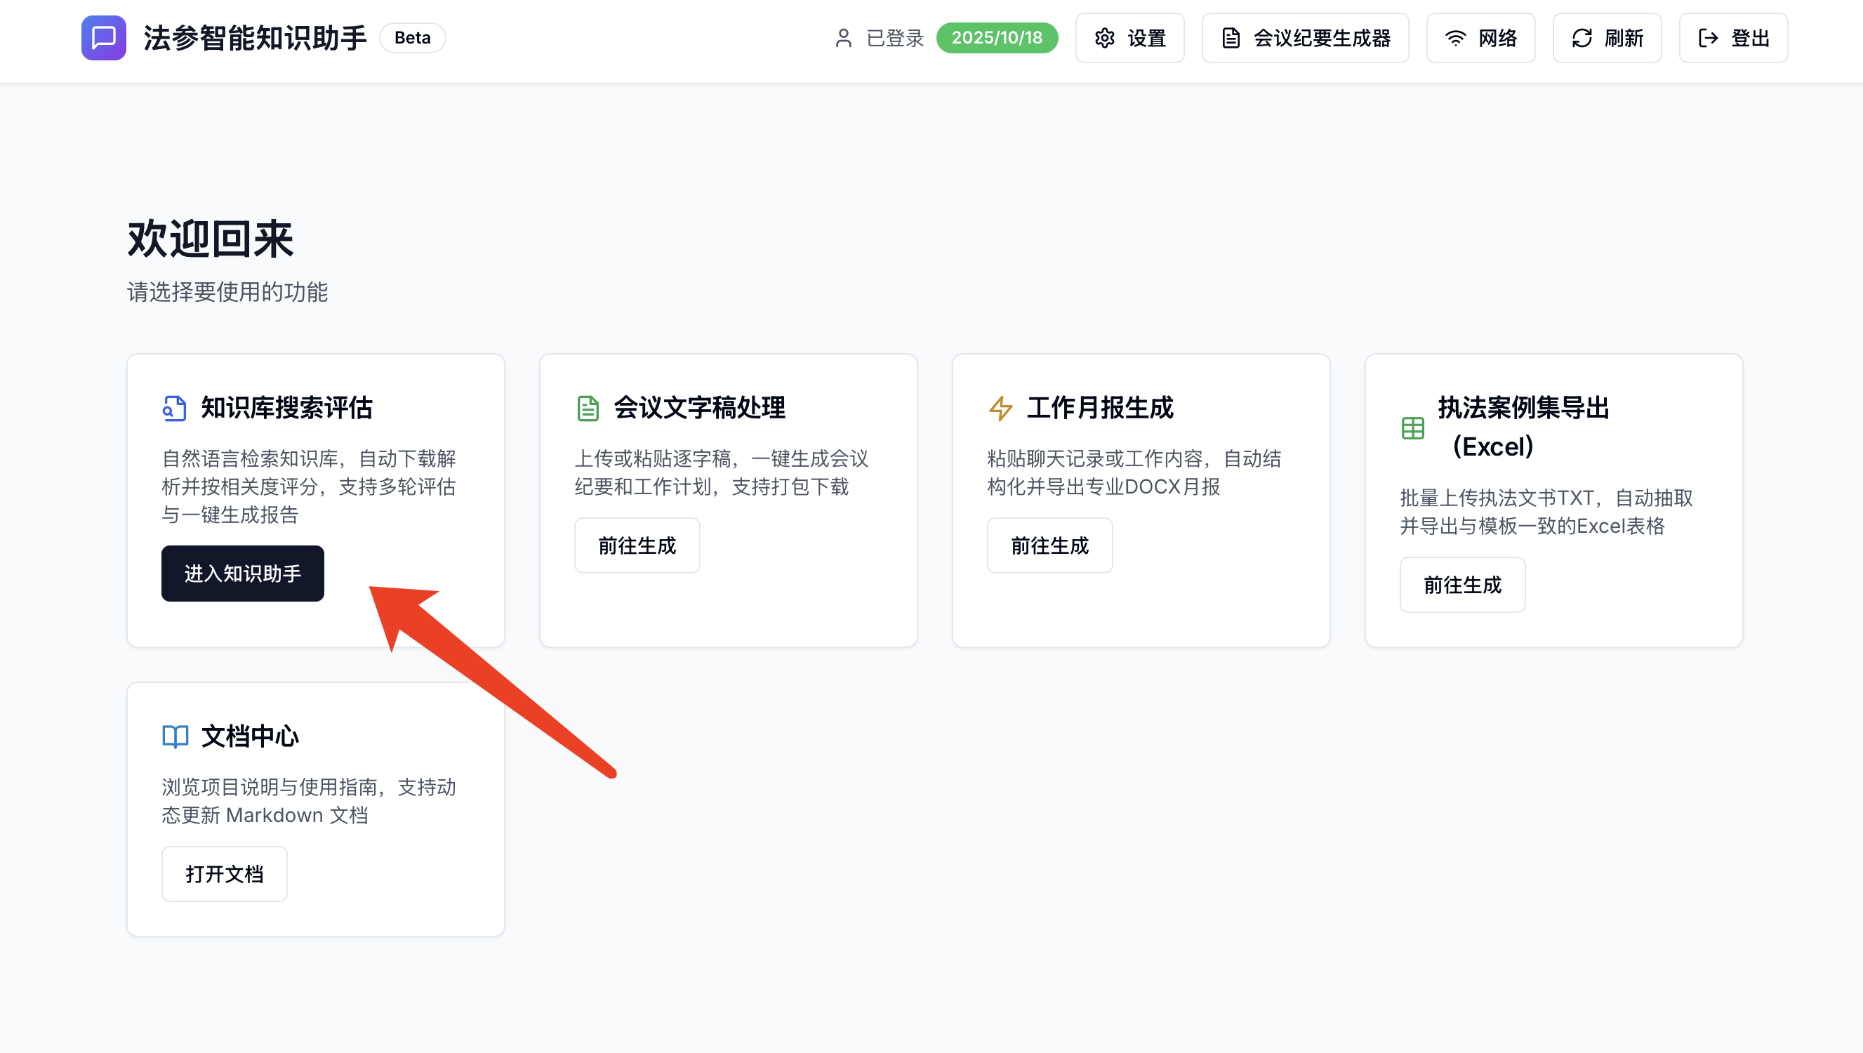Click the purple chat logo icon
Image resolution: width=1863 pixels, height=1053 pixels.
click(103, 38)
